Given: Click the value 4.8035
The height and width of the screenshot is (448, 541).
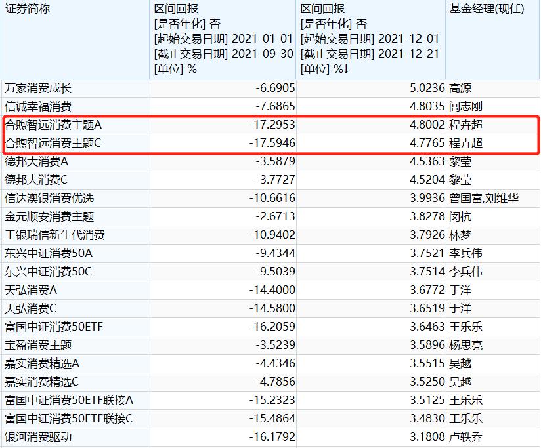Looking at the screenshot, I should [x=427, y=106].
